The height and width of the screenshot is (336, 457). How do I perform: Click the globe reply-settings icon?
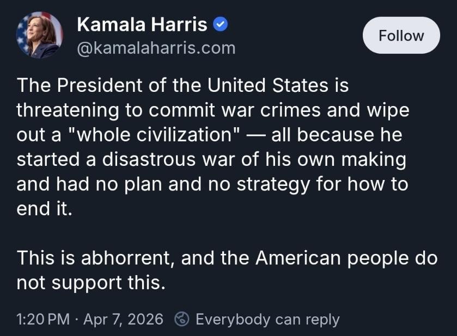click(x=181, y=319)
